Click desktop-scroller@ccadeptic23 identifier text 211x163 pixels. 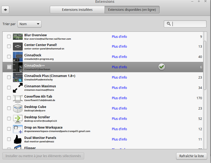pyautogui.click(x=41, y=121)
